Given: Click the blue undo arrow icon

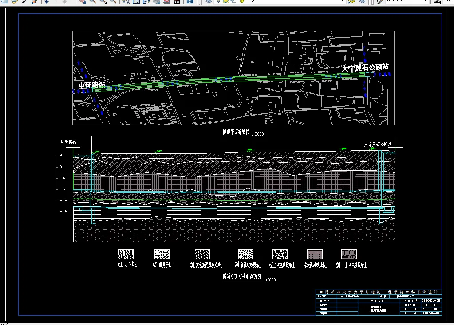Looking at the screenshot, I should pyautogui.click(x=46, y=1).
